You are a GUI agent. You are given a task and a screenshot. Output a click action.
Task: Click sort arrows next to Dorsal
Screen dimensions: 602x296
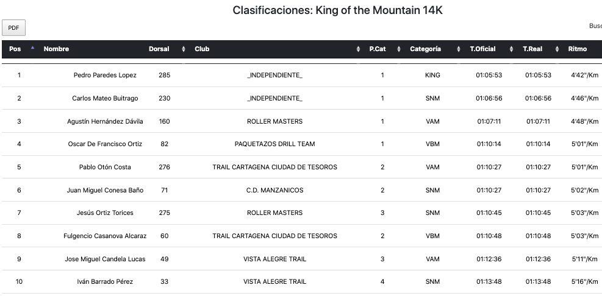tap(184, 49)
